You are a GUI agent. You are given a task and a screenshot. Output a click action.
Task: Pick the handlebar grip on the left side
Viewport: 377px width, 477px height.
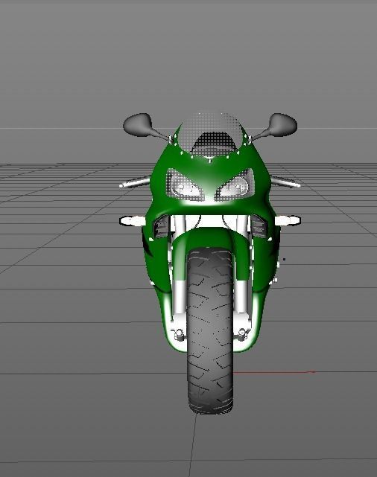[135, 182]
